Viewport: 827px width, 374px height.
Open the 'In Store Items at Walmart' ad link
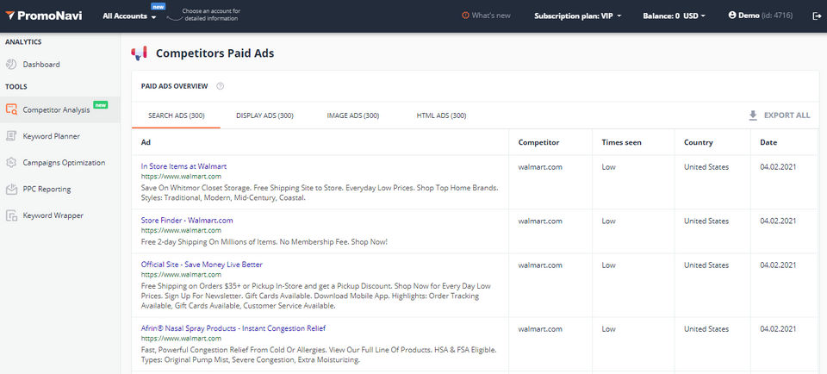click(183, 166)
